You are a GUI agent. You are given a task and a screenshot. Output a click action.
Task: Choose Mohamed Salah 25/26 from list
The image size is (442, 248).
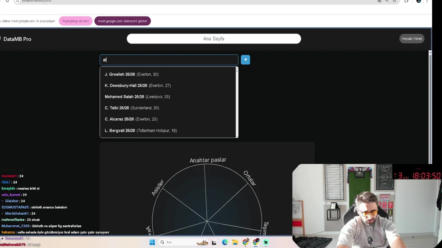point(167,97)
